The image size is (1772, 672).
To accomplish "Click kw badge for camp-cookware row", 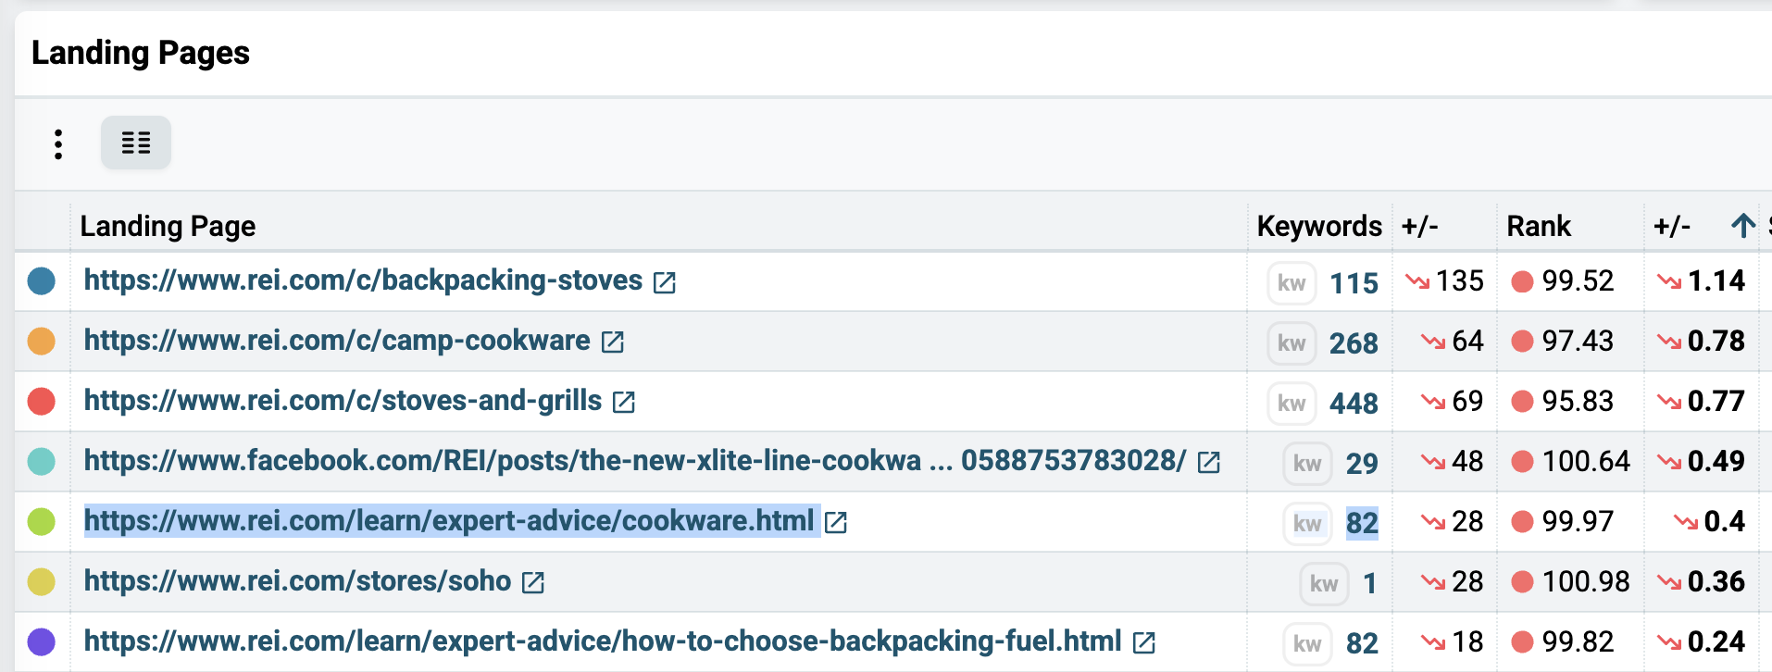I will [1292, 343].
